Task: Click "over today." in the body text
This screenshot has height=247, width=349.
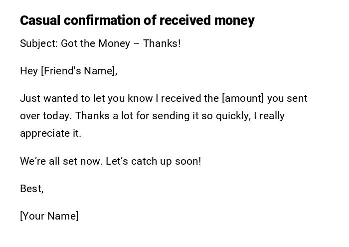Action: tap(46, 116)
